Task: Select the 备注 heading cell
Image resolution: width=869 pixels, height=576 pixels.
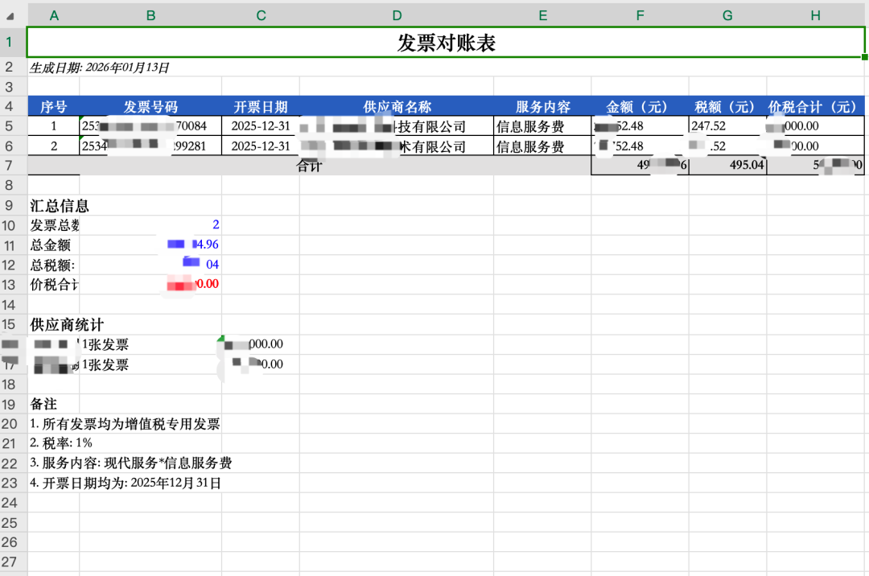Action: 43,404
